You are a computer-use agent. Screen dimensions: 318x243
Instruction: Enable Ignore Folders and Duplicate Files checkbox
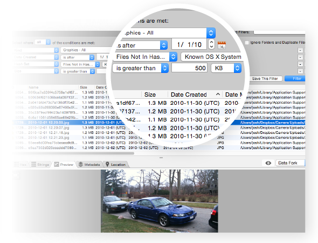[247, 43]
